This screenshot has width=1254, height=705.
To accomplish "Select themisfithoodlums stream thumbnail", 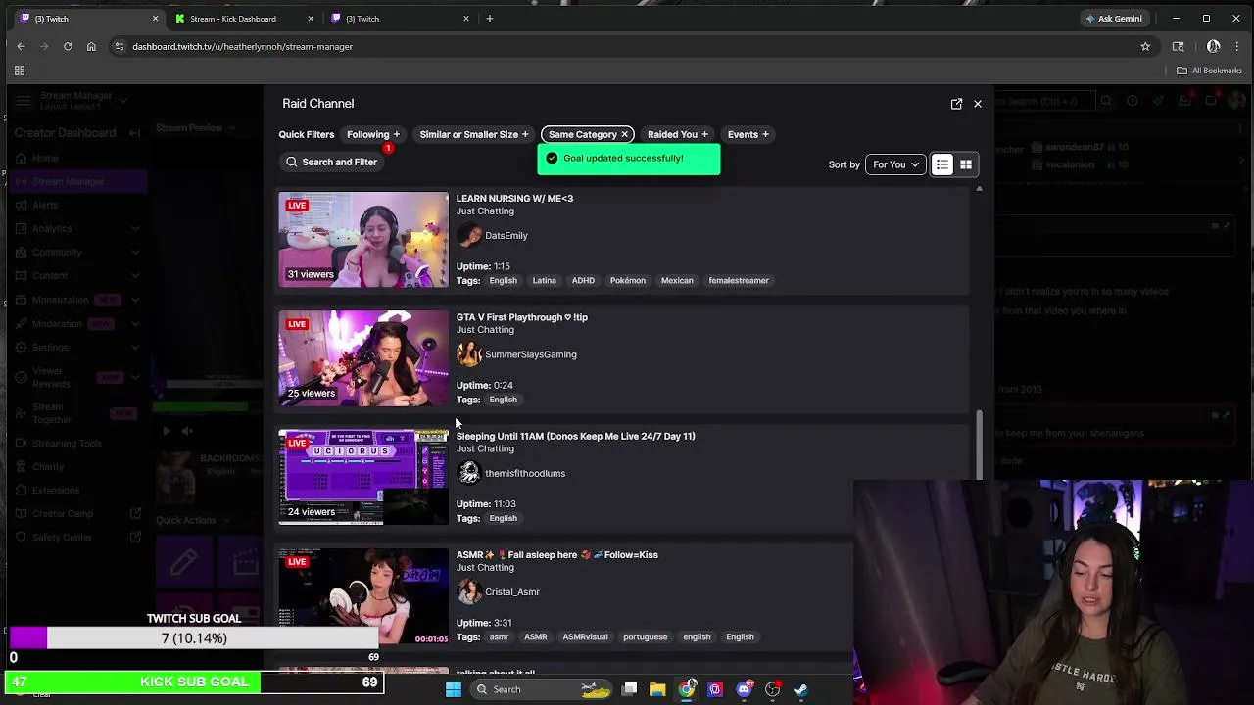I will click(363, 477).
